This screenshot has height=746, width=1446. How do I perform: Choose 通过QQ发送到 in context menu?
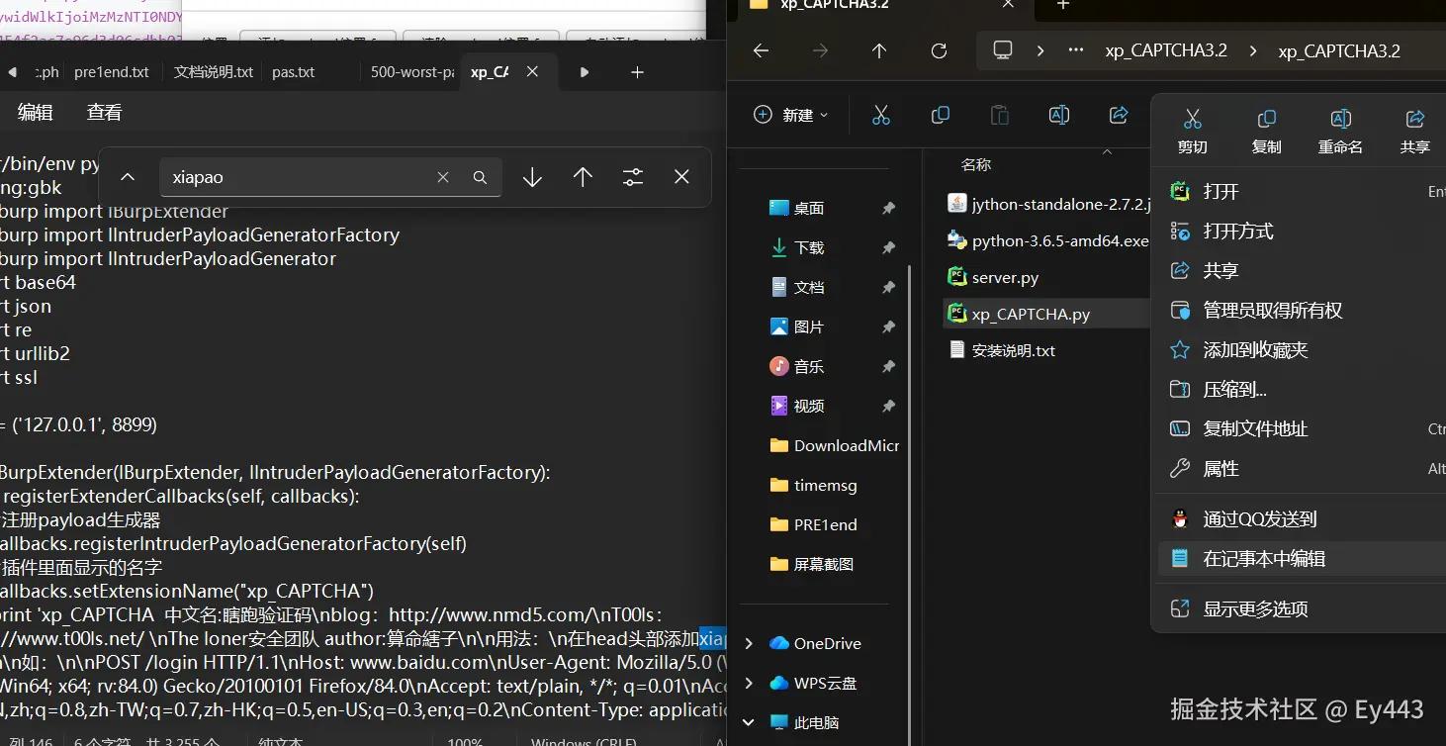tap(1302, 519)
